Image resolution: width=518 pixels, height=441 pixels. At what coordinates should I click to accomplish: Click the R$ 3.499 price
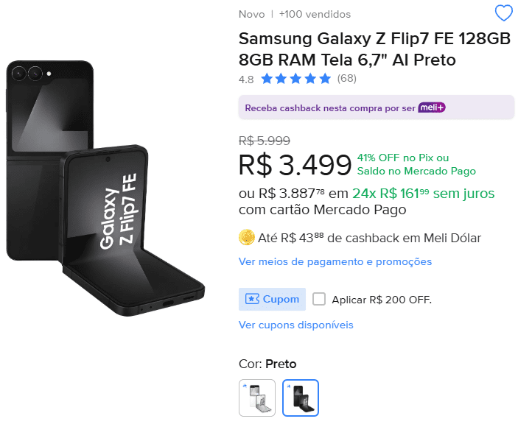[295, 166]
